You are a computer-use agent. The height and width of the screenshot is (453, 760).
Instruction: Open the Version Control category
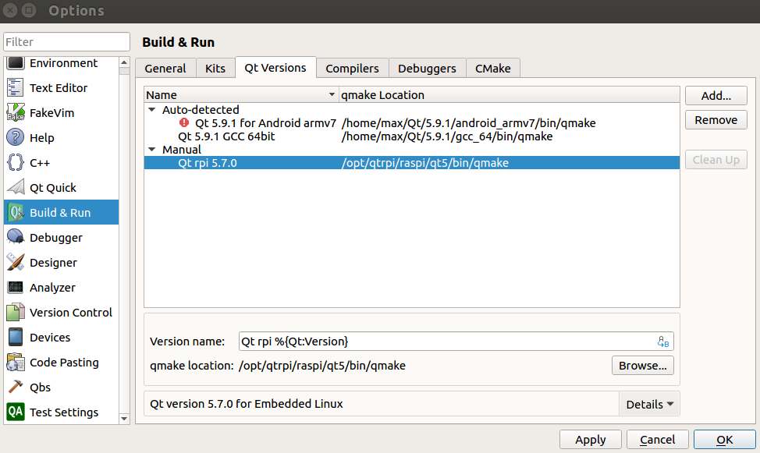click(x=61, y=313)
